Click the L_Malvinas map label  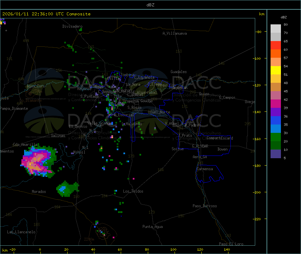coord(132,124)
